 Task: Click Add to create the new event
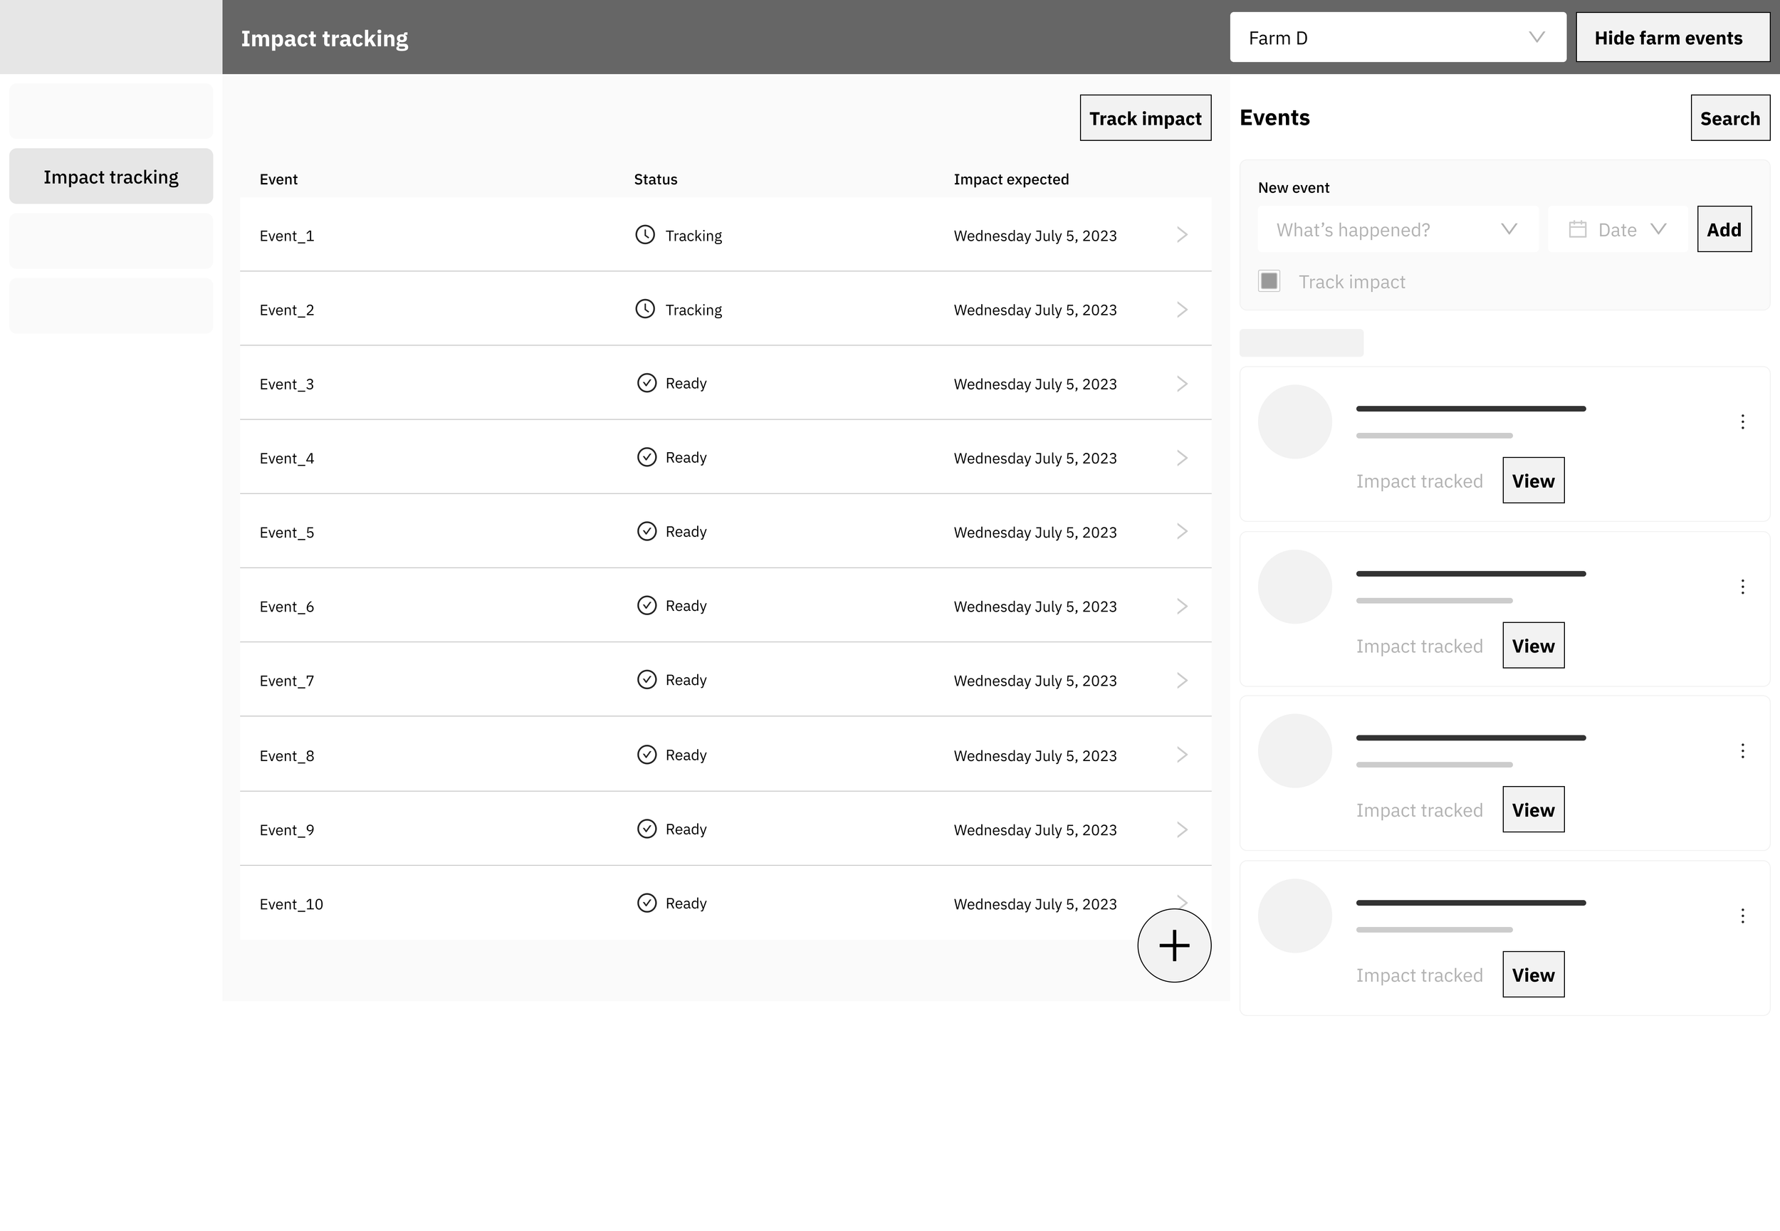click(1724, 229)
